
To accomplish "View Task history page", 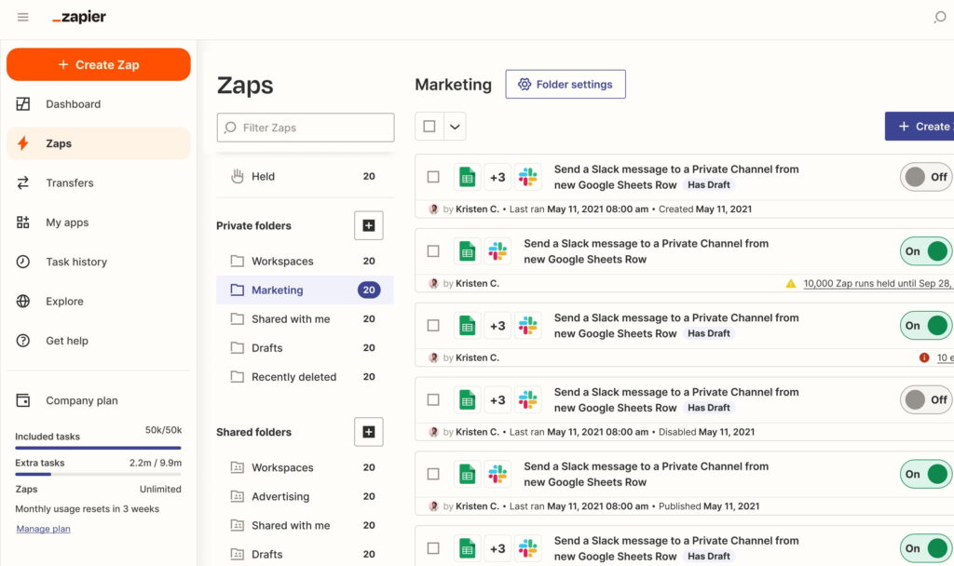I will 99,262.
